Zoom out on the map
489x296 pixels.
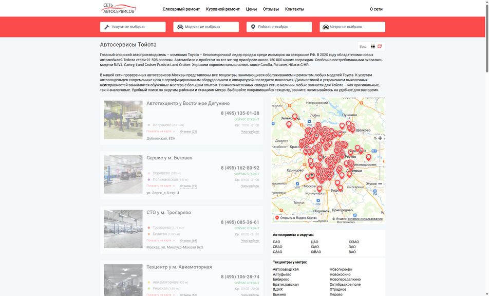pyautogui.click(x=380, y=184)
